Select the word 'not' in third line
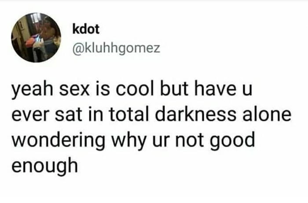The height and width of the screenshot is (203, 308). [189, 140]
